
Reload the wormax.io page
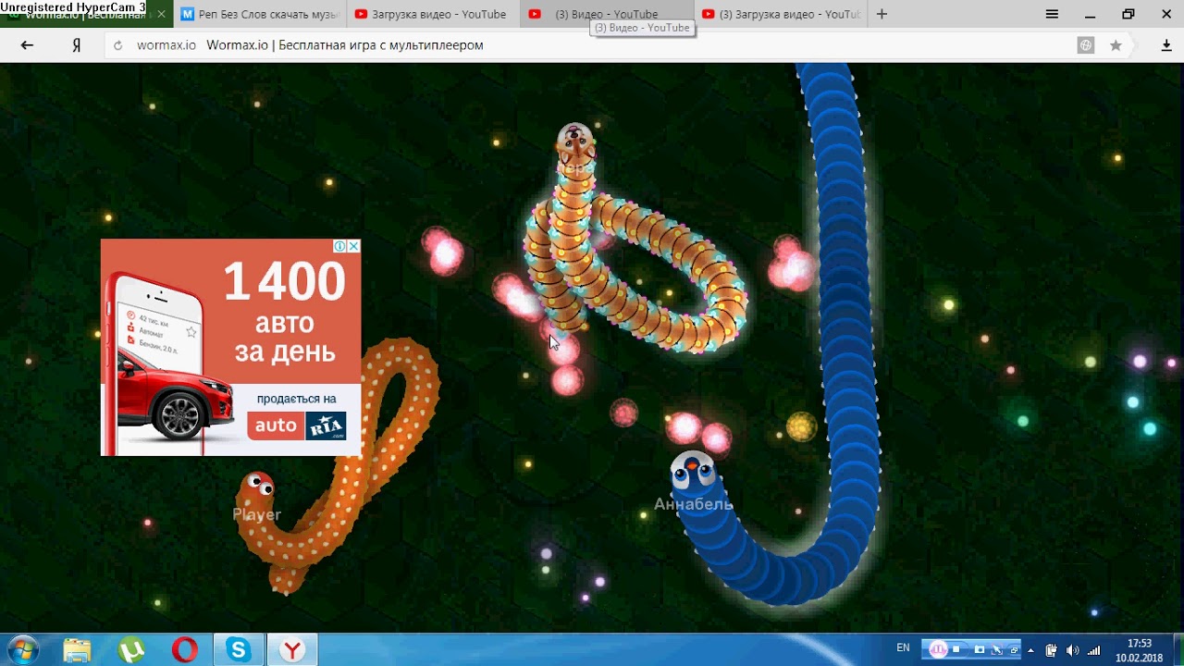[117, 45]
